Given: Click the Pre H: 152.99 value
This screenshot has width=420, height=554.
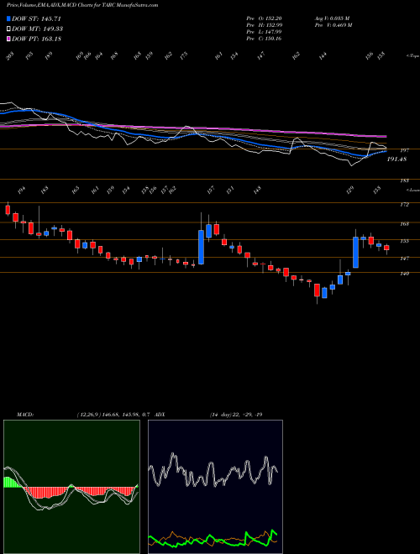Looking at the screenshot, I should point(264,25).
